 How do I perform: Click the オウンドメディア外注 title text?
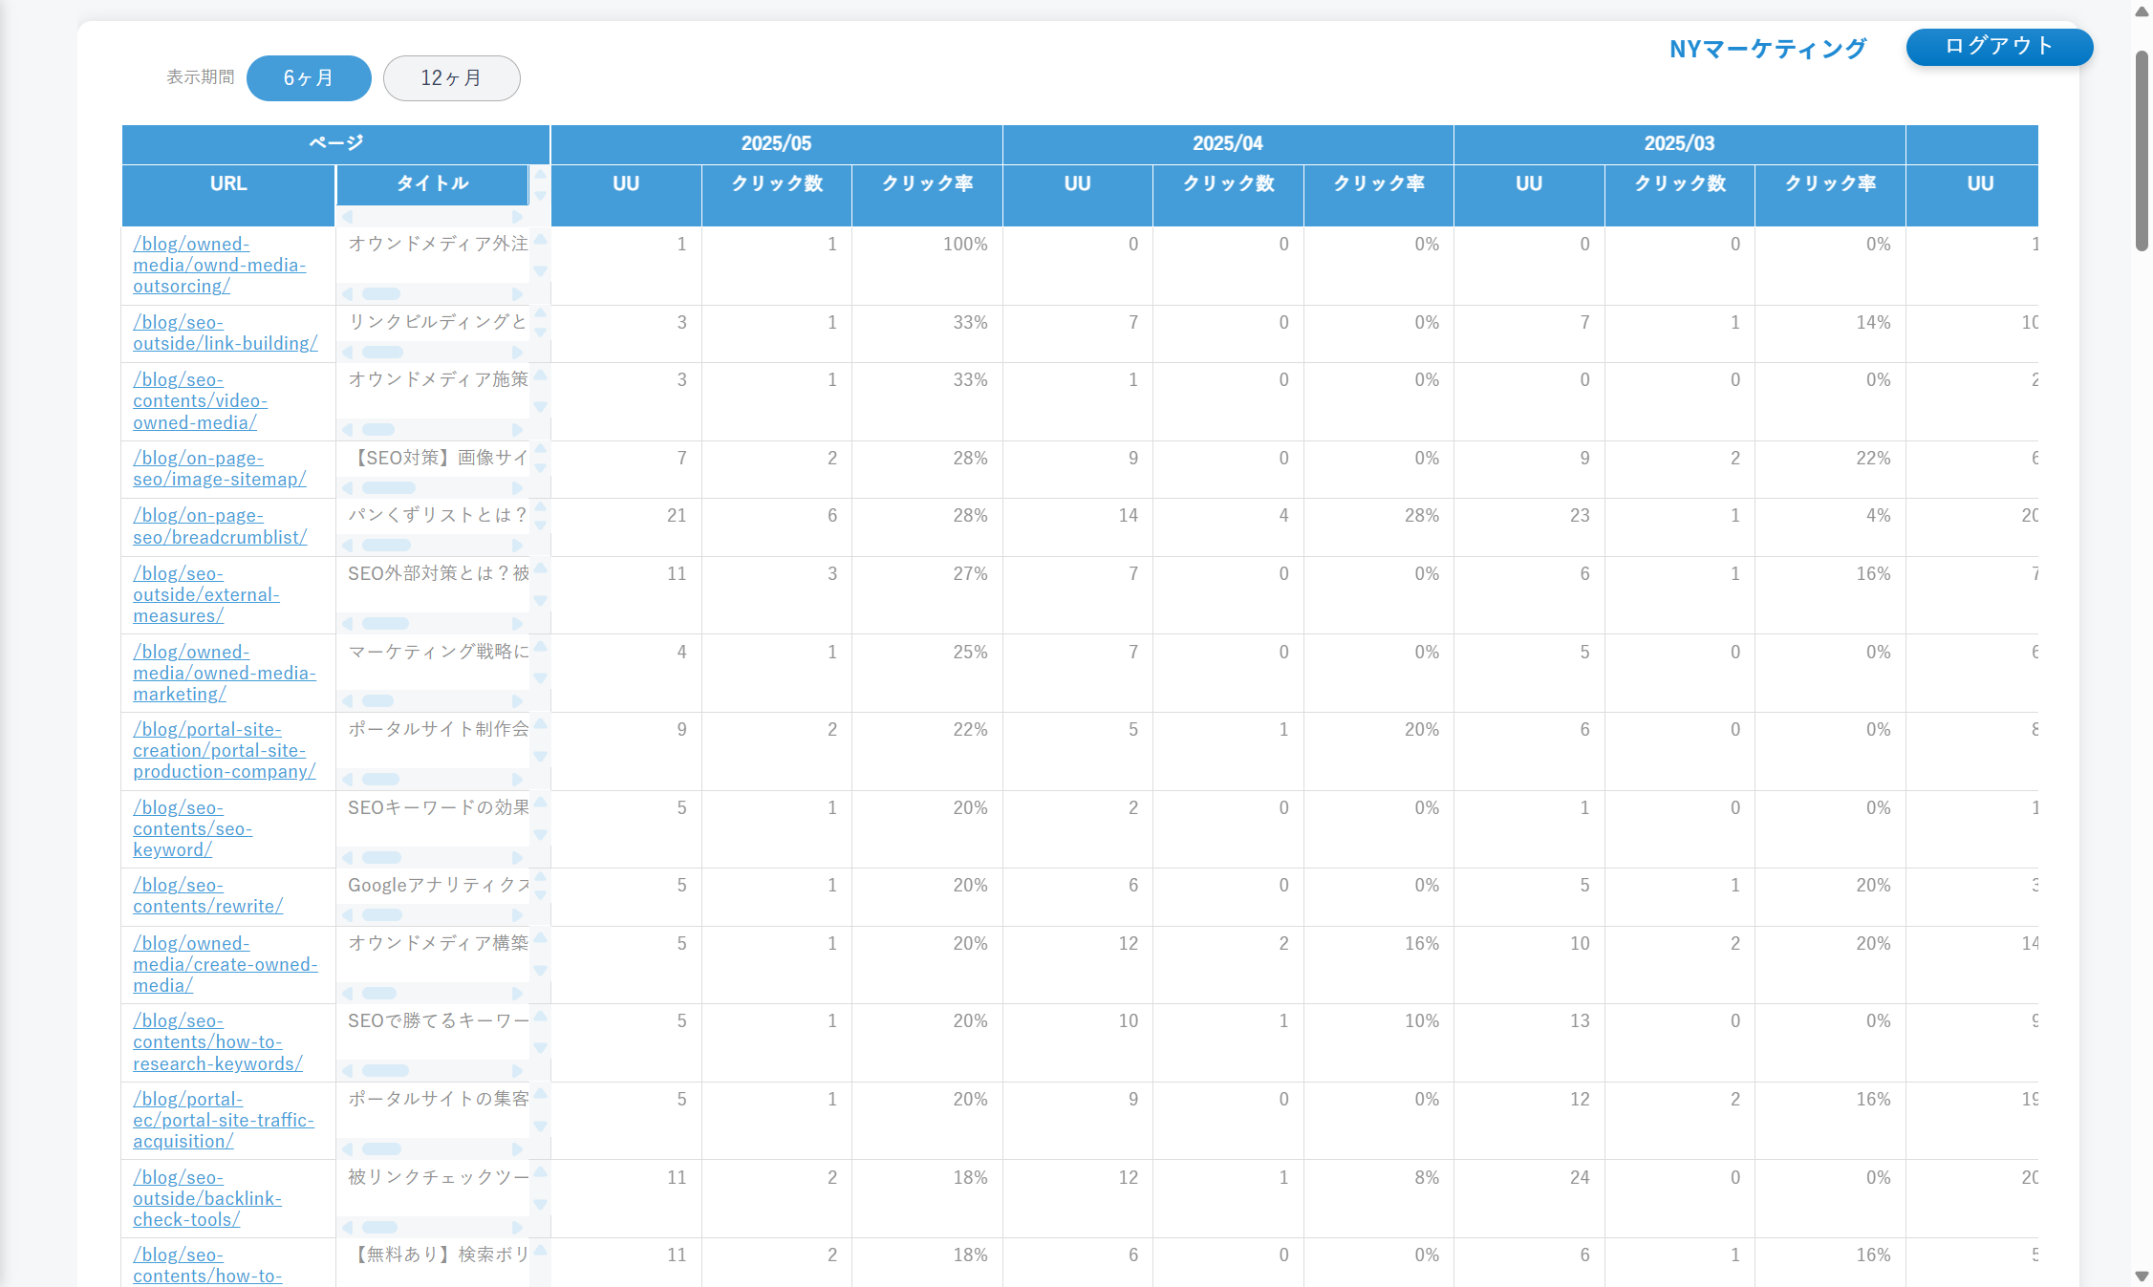(x=438, y=244)
